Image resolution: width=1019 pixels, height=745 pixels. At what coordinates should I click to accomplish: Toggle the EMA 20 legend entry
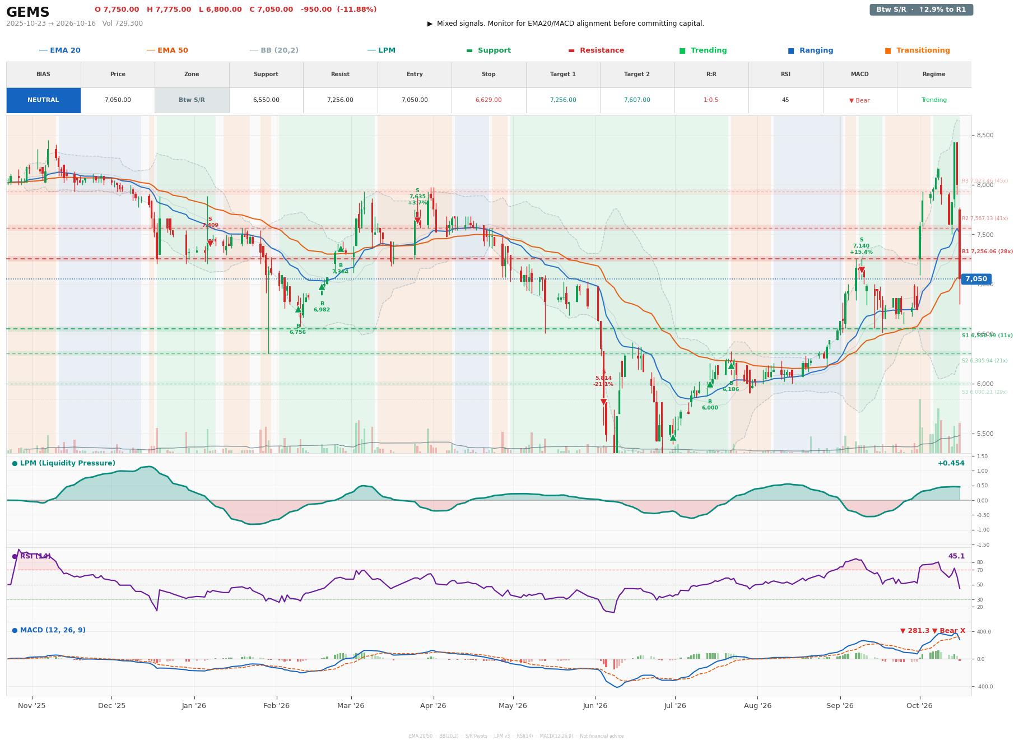pyautogui.click(x=60, y=50)
